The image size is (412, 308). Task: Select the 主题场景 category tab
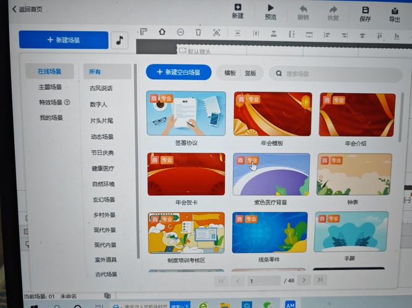(51, 87)
